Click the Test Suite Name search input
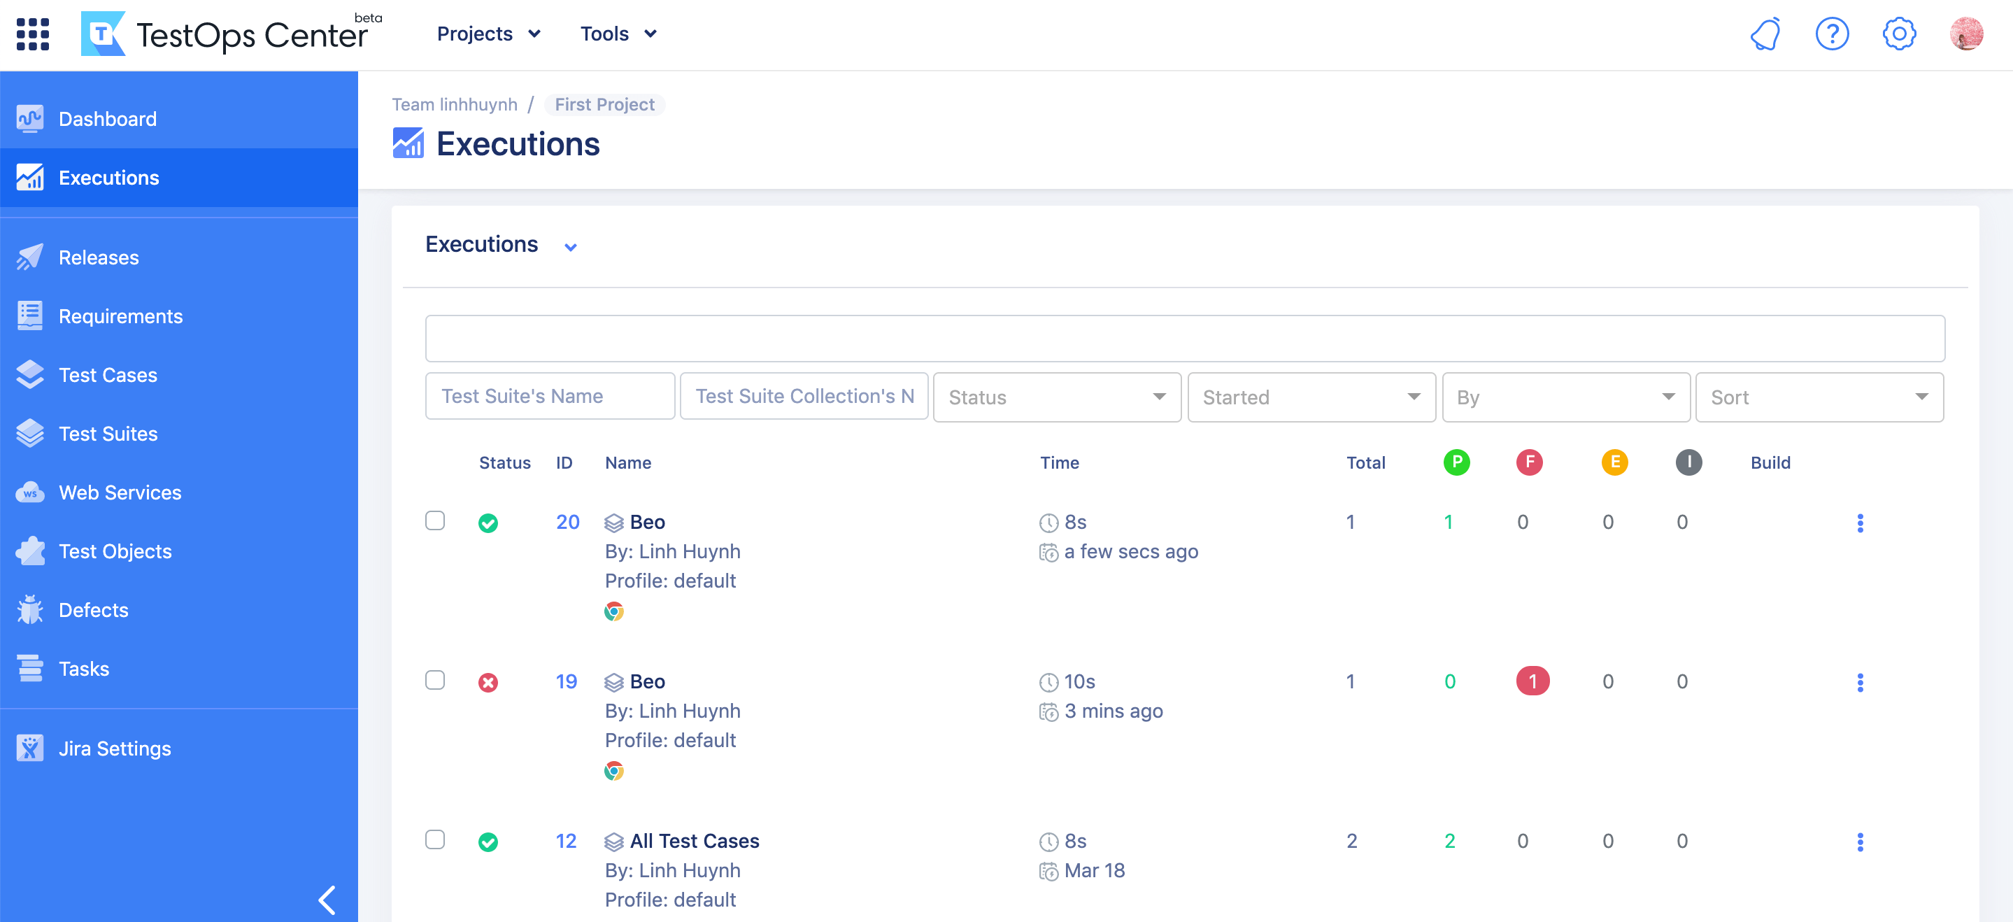The height and width of the screenshot is (922, 2013). click(550, 397)
